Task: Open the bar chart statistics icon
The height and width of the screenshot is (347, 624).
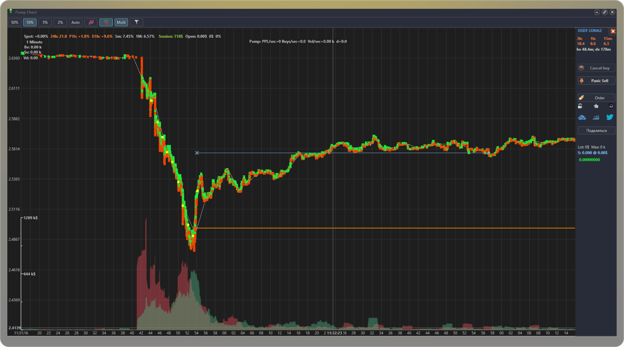Action: pos(596,117)
